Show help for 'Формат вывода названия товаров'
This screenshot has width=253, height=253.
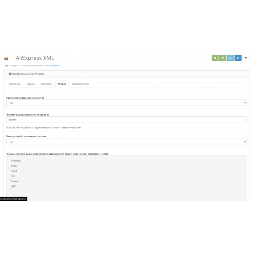point(48,115)
